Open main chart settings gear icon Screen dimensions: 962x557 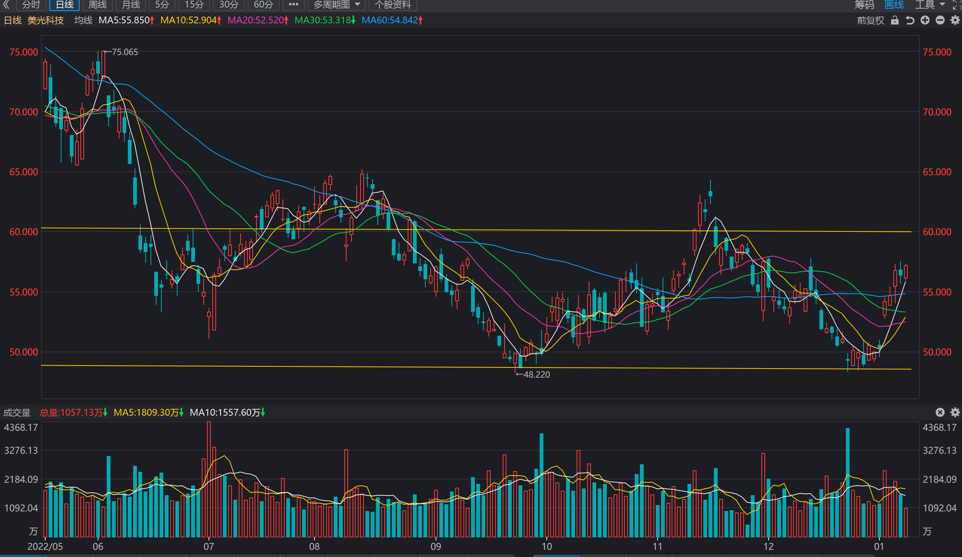955,20
